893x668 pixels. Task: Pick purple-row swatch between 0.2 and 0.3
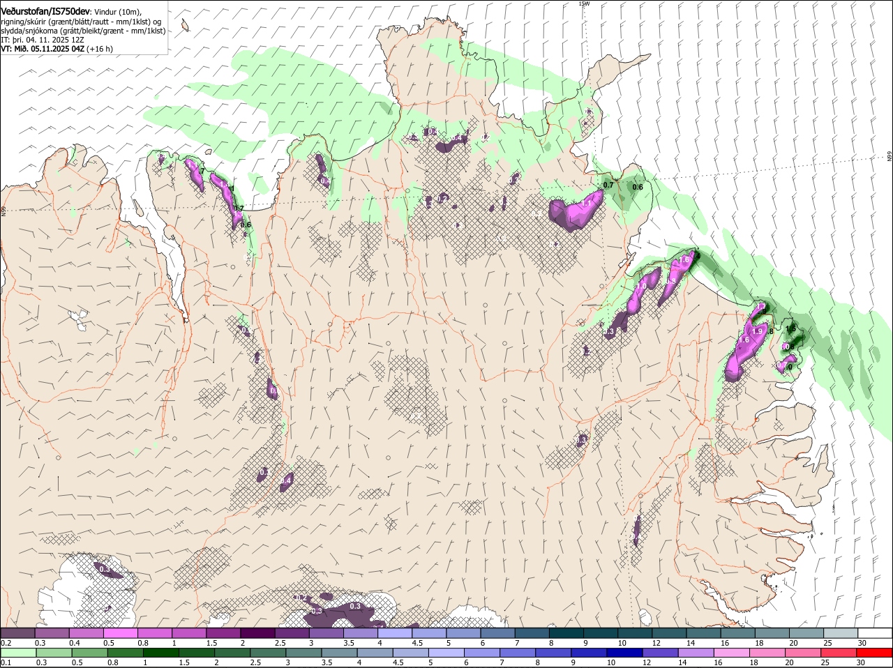17,633
